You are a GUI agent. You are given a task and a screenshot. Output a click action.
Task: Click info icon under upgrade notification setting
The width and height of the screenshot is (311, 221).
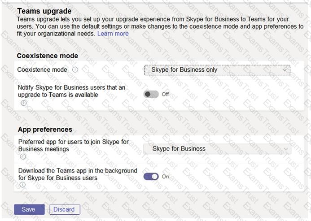(24, 103)
